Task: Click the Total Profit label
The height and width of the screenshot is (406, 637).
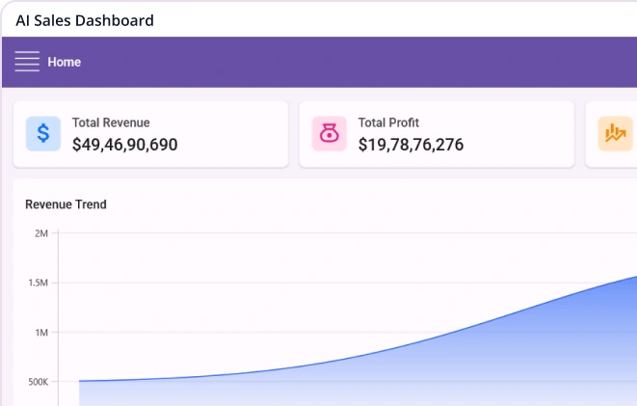Action: tap(388, 122)
